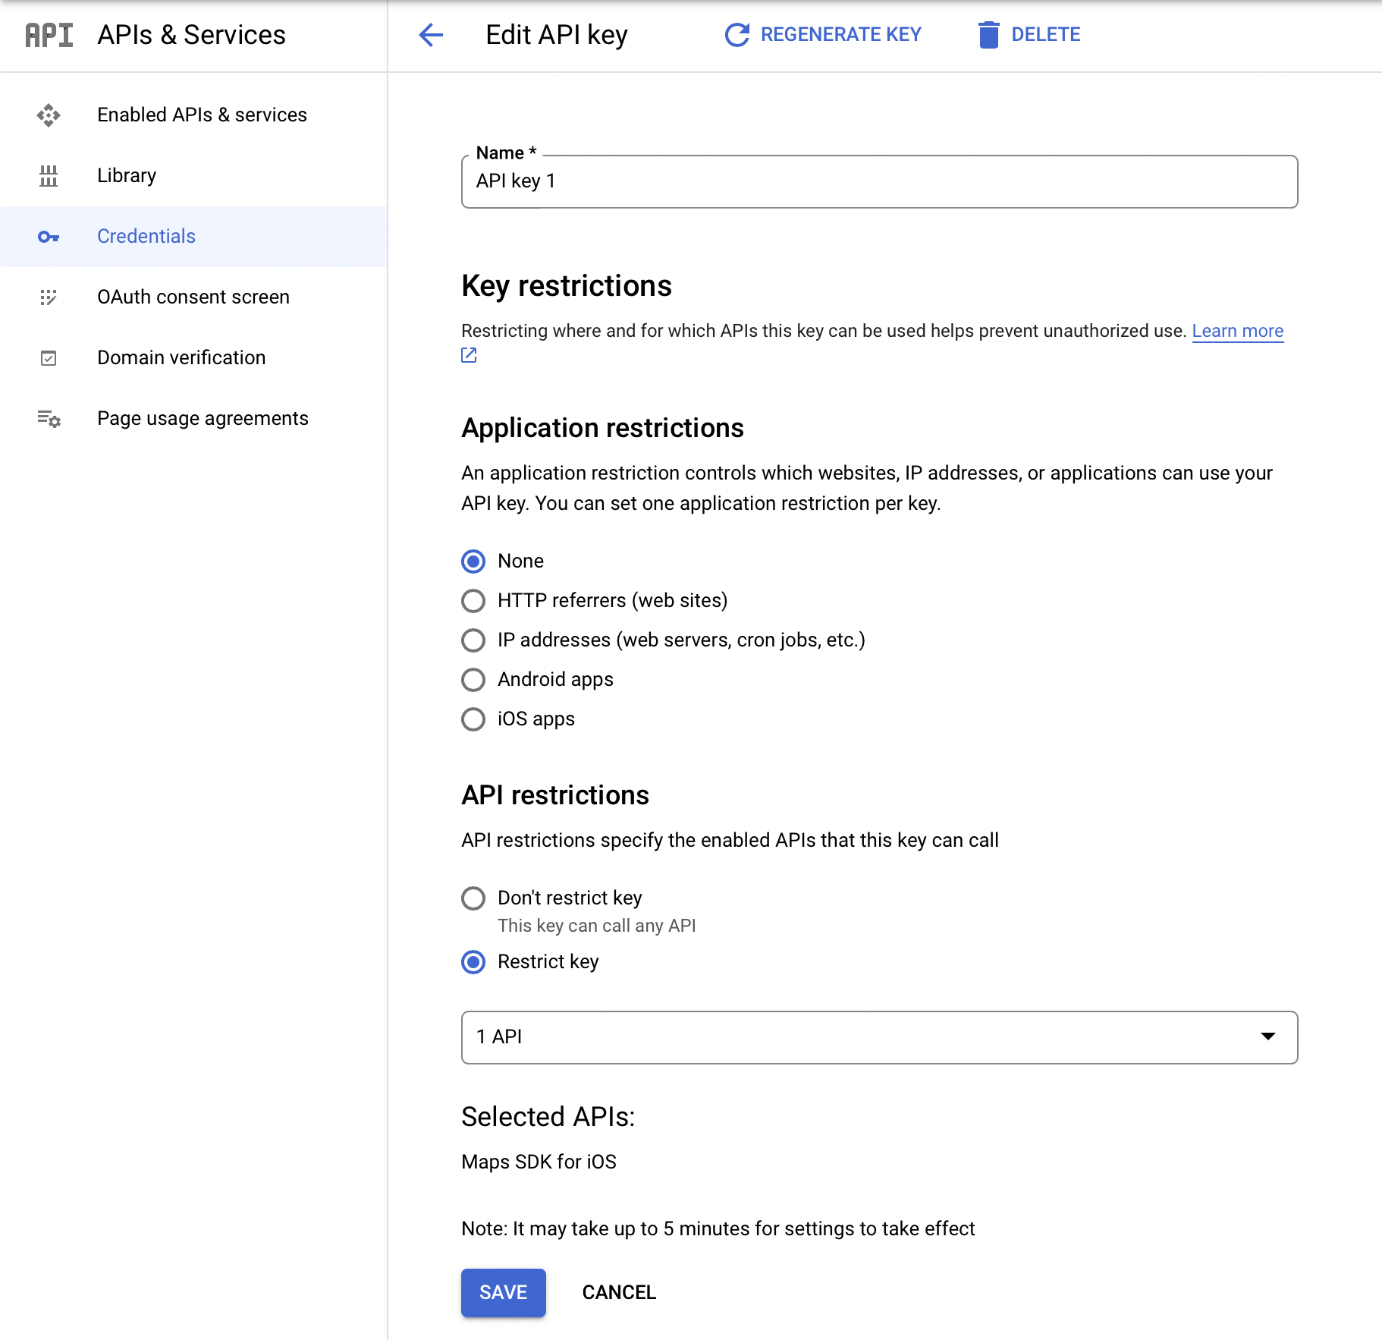Click the back arrow beside Edit API key

(431, 35)
